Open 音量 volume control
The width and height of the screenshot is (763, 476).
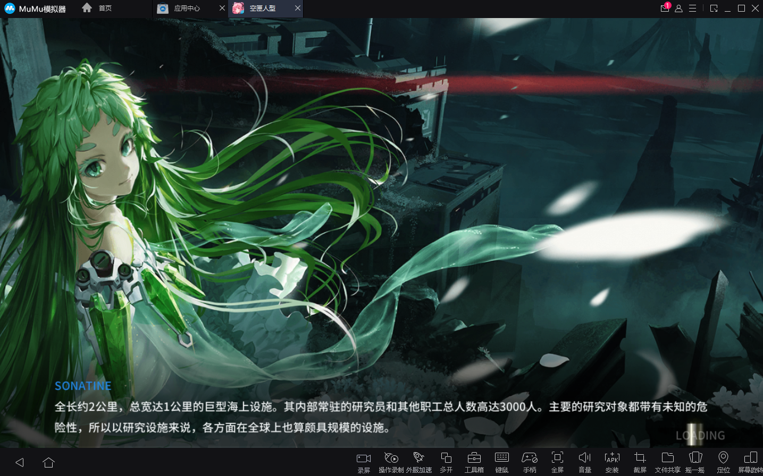(x=585, y=462)
